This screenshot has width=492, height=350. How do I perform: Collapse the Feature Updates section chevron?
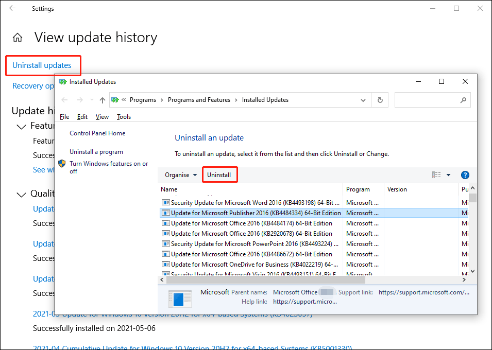[21, 127]
